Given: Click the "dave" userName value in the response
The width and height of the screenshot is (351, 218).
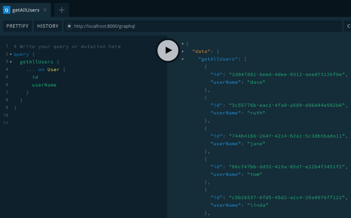Looking at the screenshot, I should [256, 82].
